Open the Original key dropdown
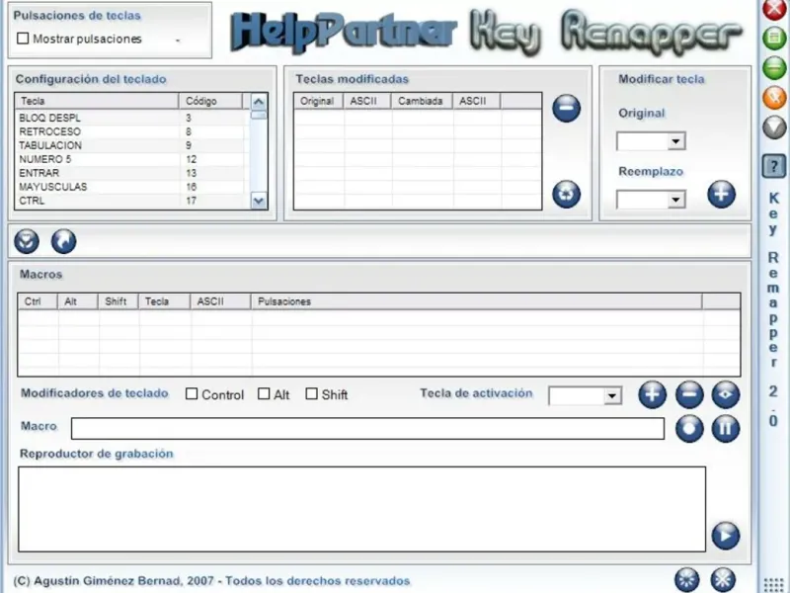 pos(676,141)
